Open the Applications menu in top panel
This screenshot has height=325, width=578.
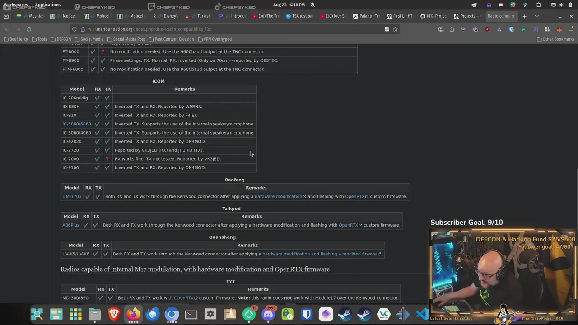[47, 5]
